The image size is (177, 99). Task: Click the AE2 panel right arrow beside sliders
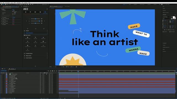45,21
